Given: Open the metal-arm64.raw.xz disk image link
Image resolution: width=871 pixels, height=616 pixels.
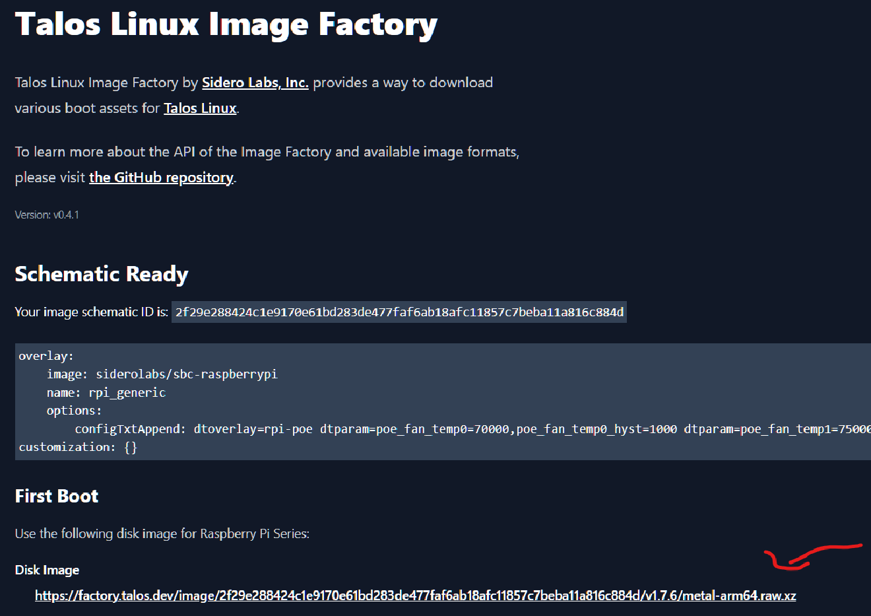Looking at the screenshot, I should (416, 595).
